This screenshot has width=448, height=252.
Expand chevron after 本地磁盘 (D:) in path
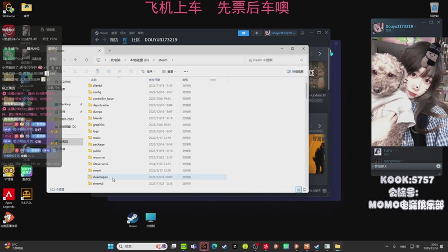tap(153, 60)
